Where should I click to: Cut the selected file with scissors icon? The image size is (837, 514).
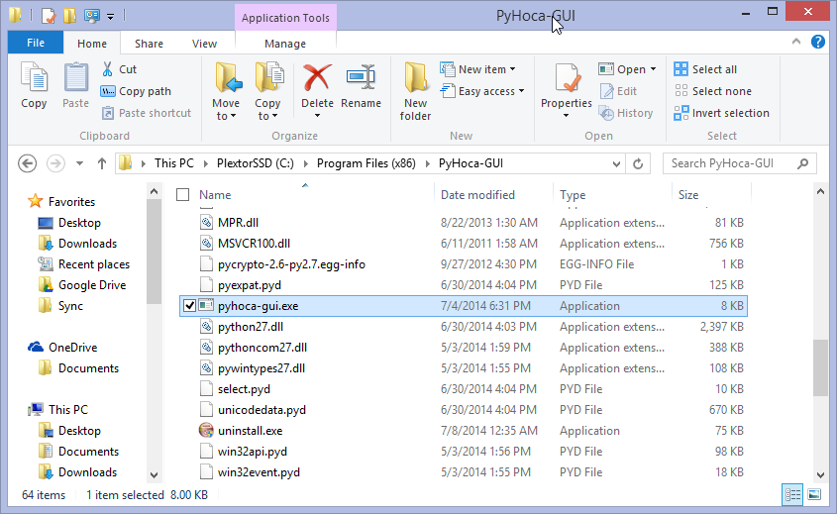107,69
